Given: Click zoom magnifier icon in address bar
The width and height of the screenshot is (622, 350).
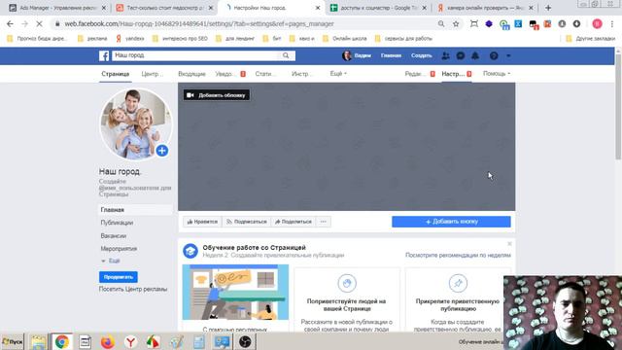Looking at the screenshot, I should tap(441, 24).
